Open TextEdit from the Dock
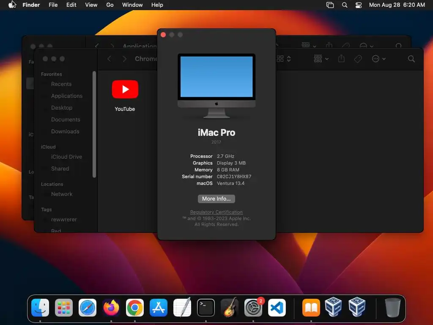Screen dimensions: 433x325 click(x=182, y=308)
